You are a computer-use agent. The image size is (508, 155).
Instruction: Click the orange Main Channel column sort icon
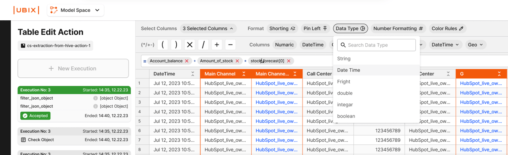click(x=244, y=74)
